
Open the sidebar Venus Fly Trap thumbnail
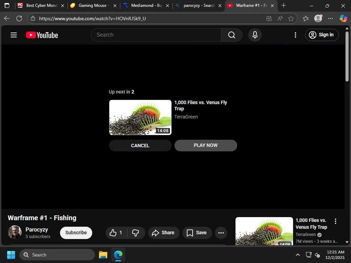coord(264,231)
